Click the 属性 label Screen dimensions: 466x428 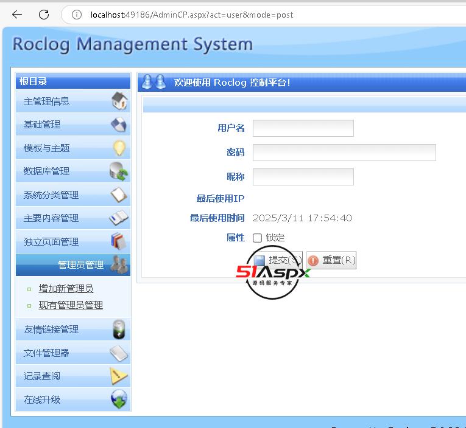[235, 238]
